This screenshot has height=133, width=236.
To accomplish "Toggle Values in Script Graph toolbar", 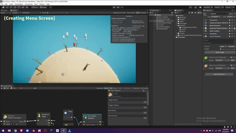I will tap(106, 88).
